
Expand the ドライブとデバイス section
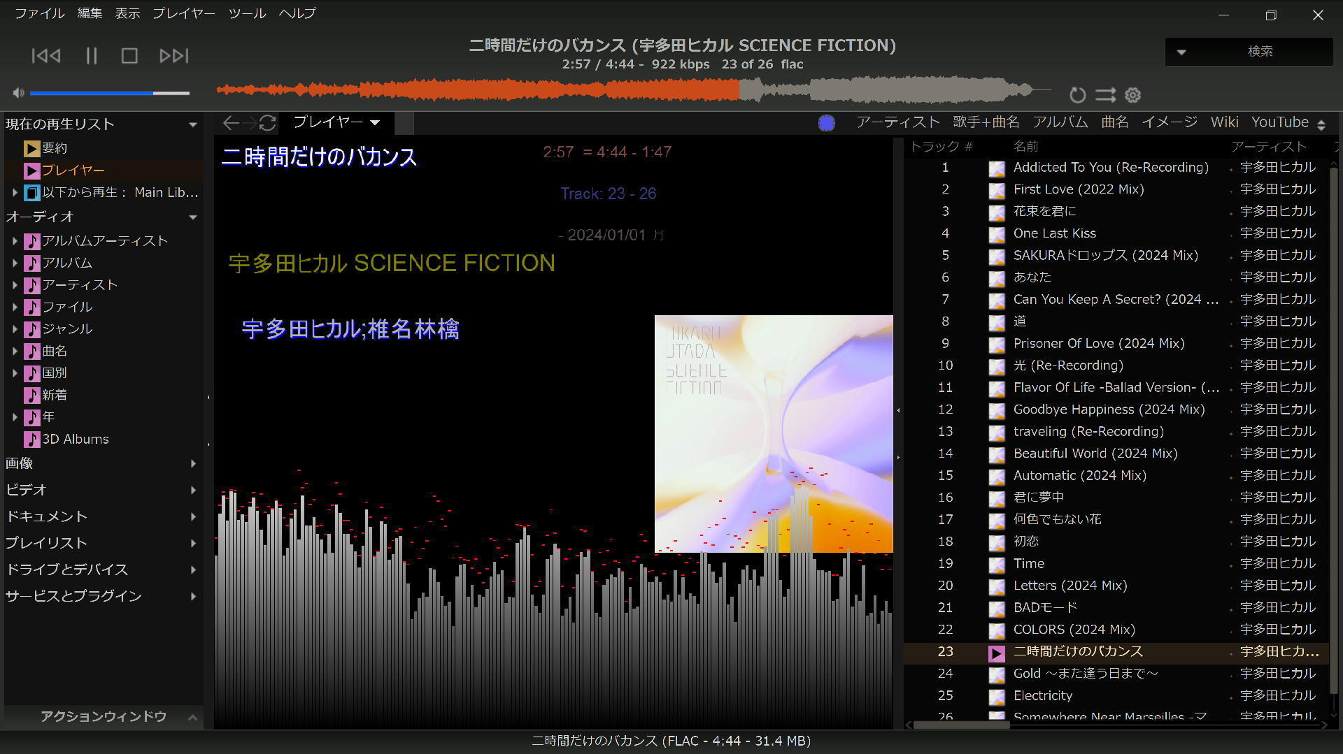[x=193, y=570]
